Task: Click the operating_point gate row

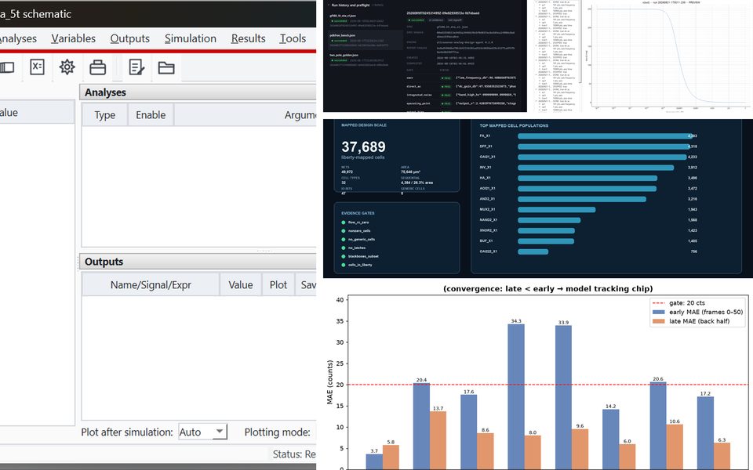Action: pyautogui.click(x=461, y=103)
